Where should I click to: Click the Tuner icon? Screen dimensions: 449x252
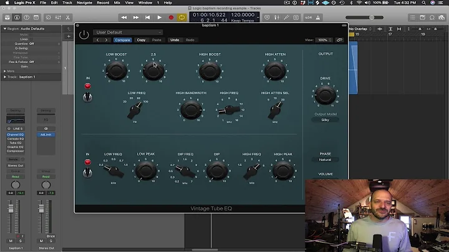[x=286, y=17]
